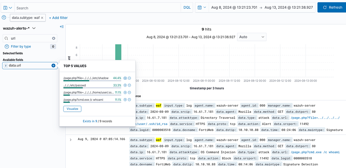Click the start date Aug 8, 2024
This screenshot has height=168, width=346.
(x=234, y=7)
